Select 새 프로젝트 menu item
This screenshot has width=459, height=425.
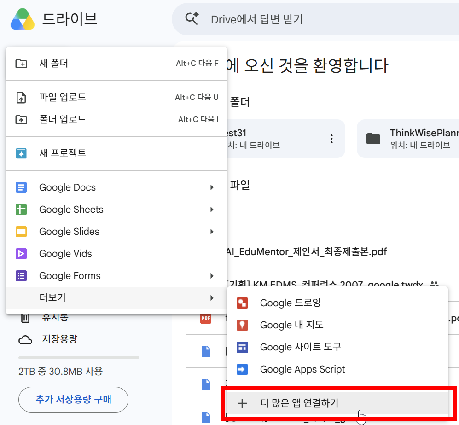[x=116, y=153]
